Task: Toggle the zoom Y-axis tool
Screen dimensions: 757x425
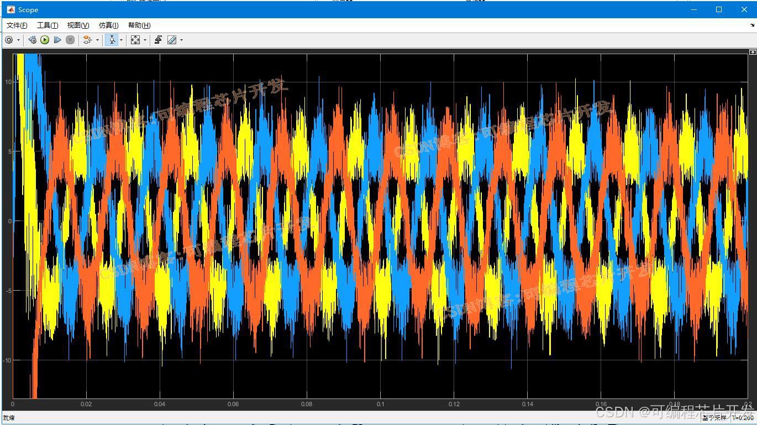Action: pos(112,40)
